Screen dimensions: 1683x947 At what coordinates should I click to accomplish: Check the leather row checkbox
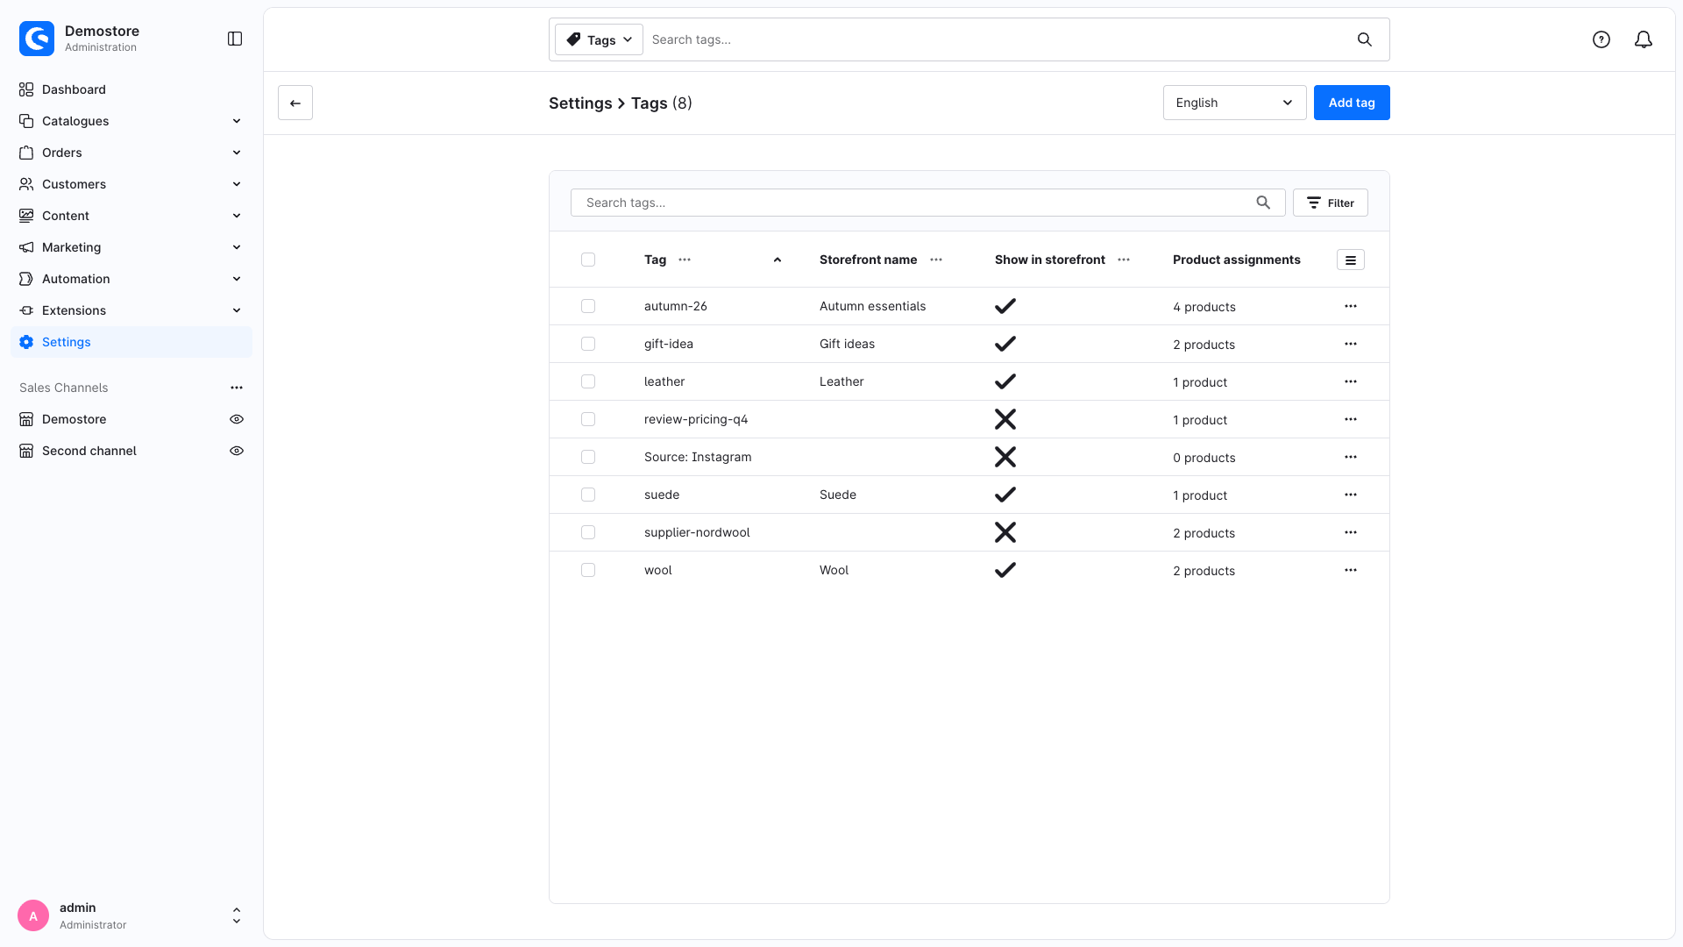pyautogui.click(x=588, y=381)
